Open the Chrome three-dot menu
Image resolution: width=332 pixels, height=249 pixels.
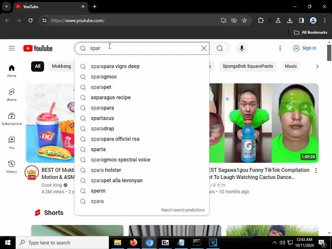click(325, 20)
